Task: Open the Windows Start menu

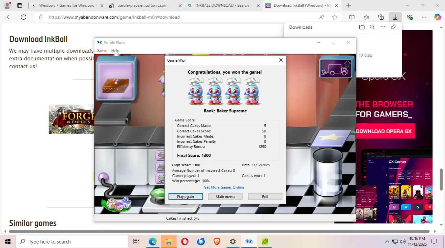Action: pyautogui.click(x=8, y=242)
